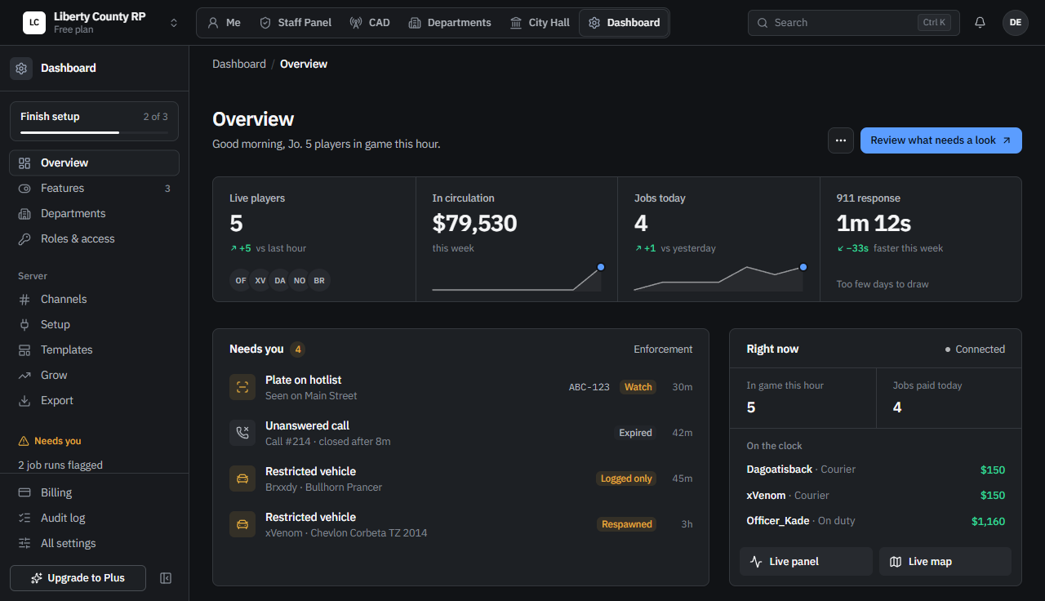The image size is (1045, 601).
Task: Open the City Hall tab
Action: click(540, 23)
